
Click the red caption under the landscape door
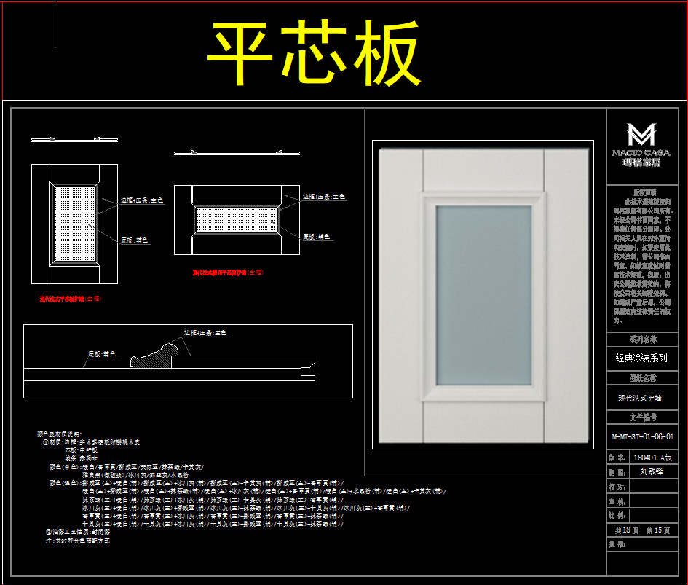pyautogui.click(x=227, y=272)
